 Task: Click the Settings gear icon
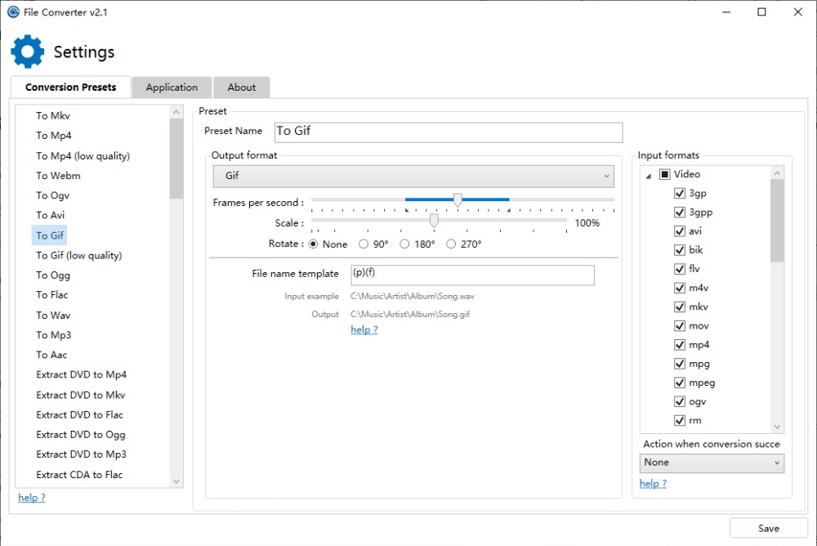click(27, 51)
